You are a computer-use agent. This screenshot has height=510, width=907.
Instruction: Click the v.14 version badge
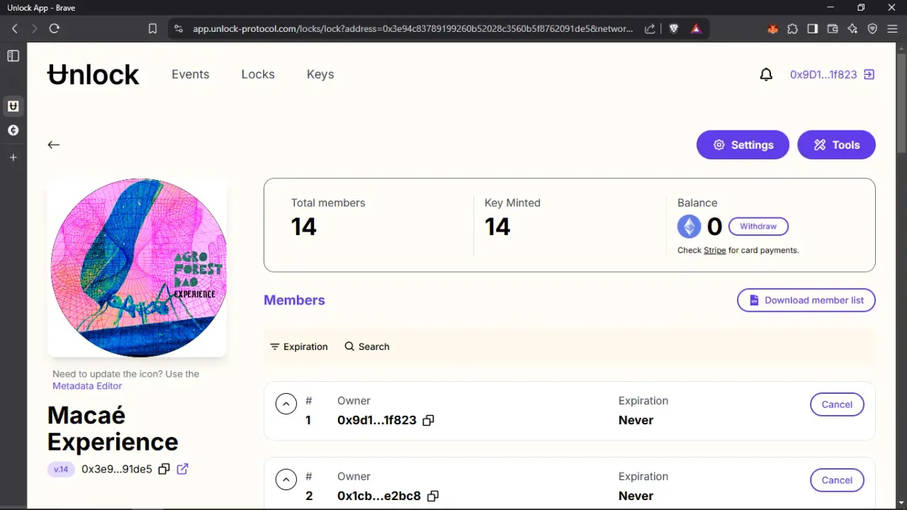61,469
